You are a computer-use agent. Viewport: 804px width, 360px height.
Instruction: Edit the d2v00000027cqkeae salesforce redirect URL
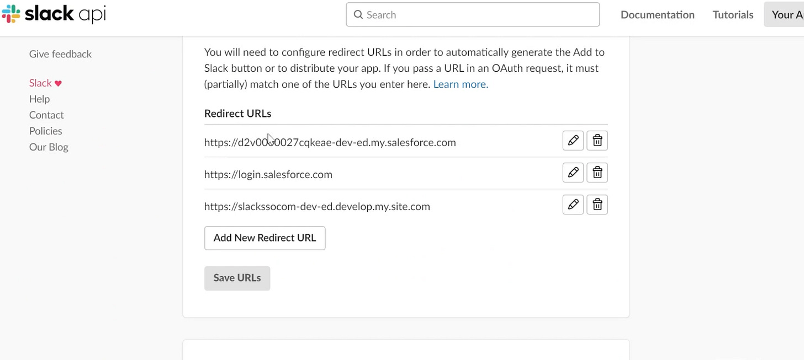tap(573, 141)
